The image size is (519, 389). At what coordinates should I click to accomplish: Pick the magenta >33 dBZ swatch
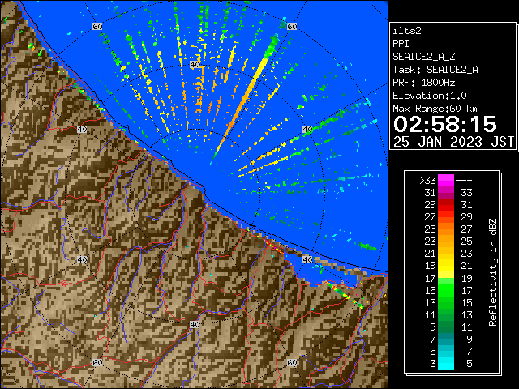[x=446, y=181]
